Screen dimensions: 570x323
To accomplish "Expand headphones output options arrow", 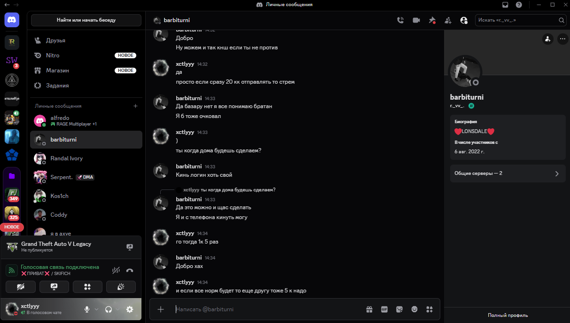I will tap(118, 309).
